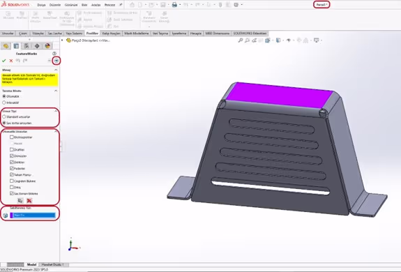This screenshot has width=401, height=272.
Task: Open Hide/Show Items eye icon
Action: pyautogui.click(x=289, y=40)
